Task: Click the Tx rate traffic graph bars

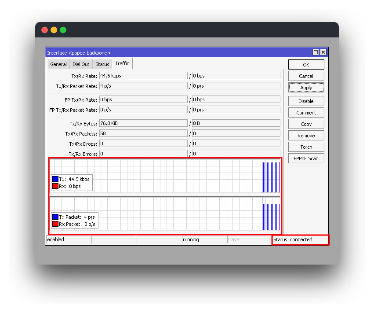Action: (270, 176)
